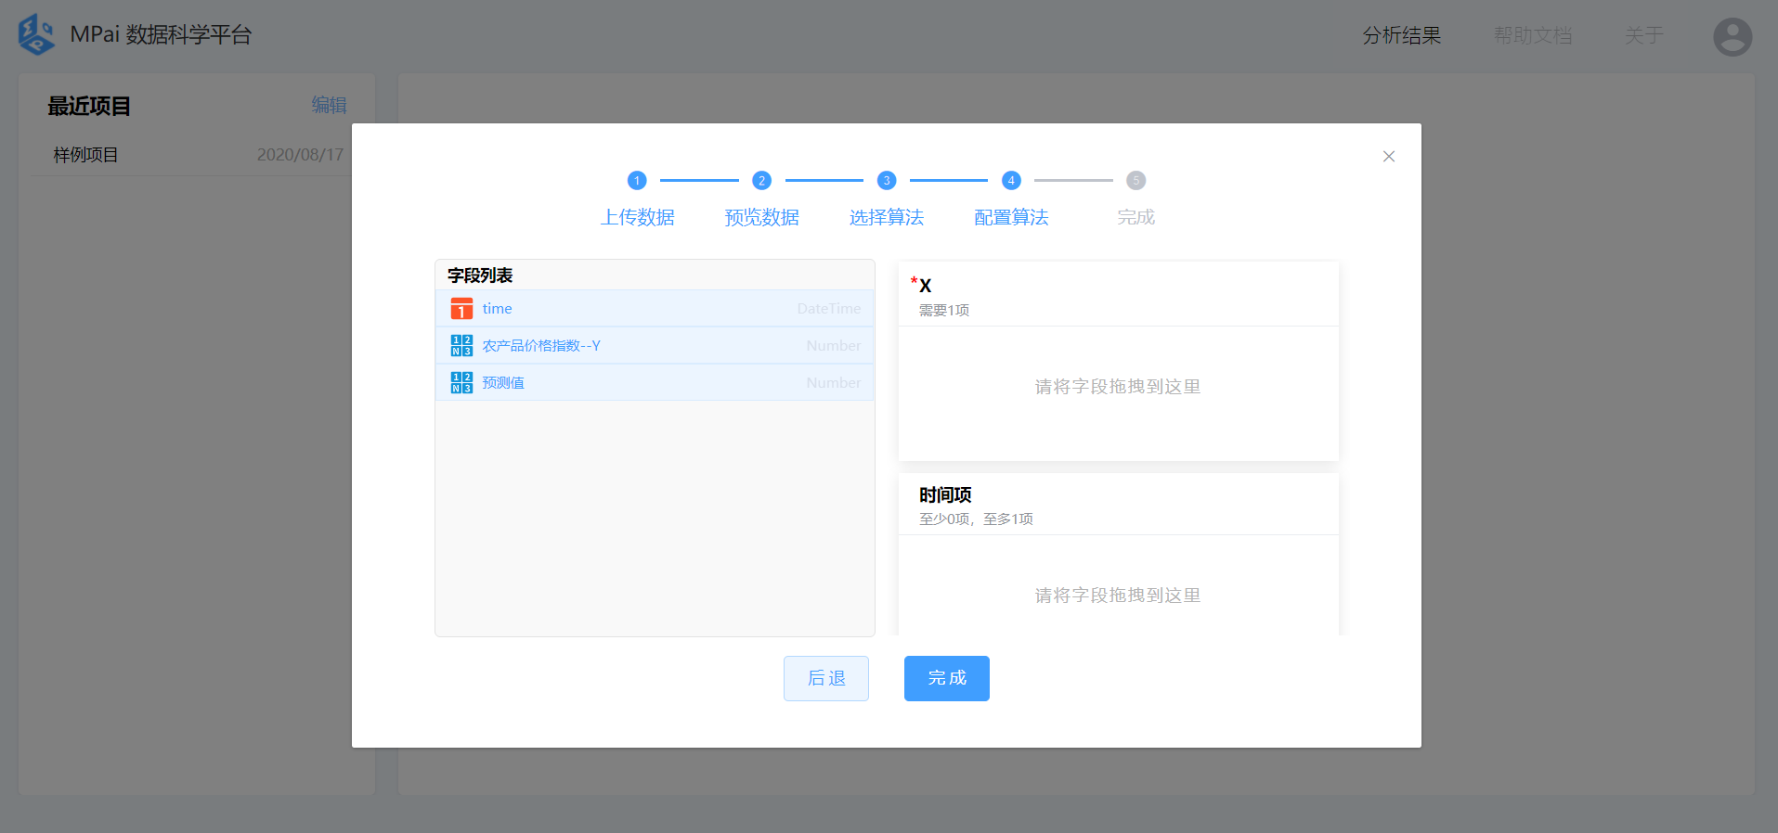This screenshot has height=833, width=1778.
Task: Click the X variable drop area
Action: click(x=1118, y=392)
